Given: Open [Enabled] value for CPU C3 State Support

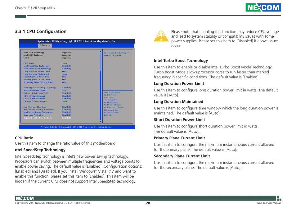Looking at the screenshot, I should (66, 96).
